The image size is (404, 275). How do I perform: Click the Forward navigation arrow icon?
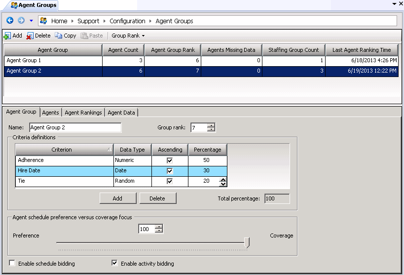point(21,21)
